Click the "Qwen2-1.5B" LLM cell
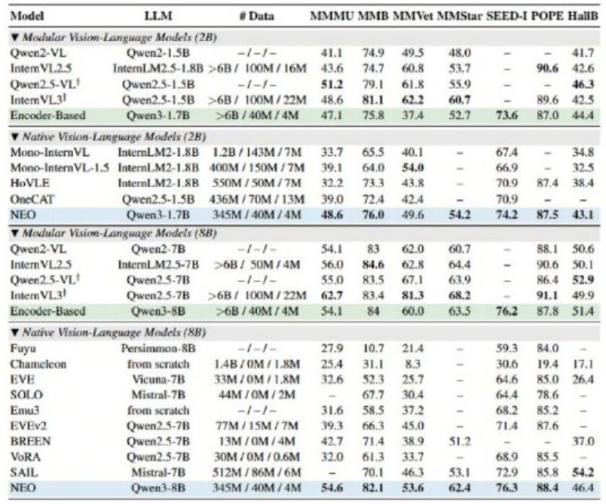 158,53
